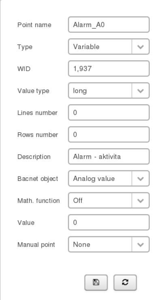Click into the Value input field
This screenshot has width=162, height=300.
click(109, 223)
